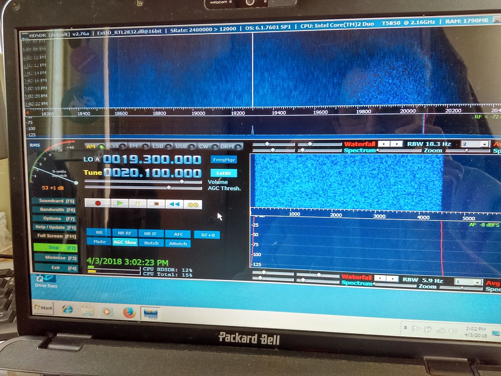Viewport: 501px width, 376px height.
Task: Click the red record button
Action: click(x=98, y=203)
